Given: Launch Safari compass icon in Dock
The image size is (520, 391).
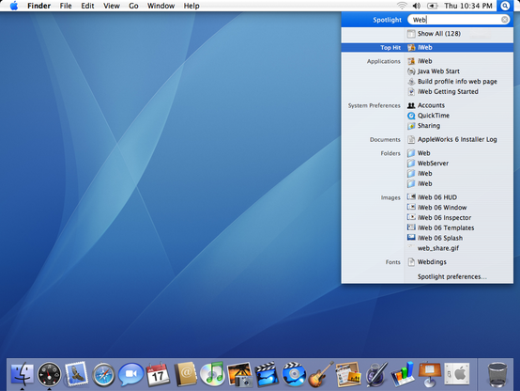Looking at the screenshot, I should click(x=103, y=375).
